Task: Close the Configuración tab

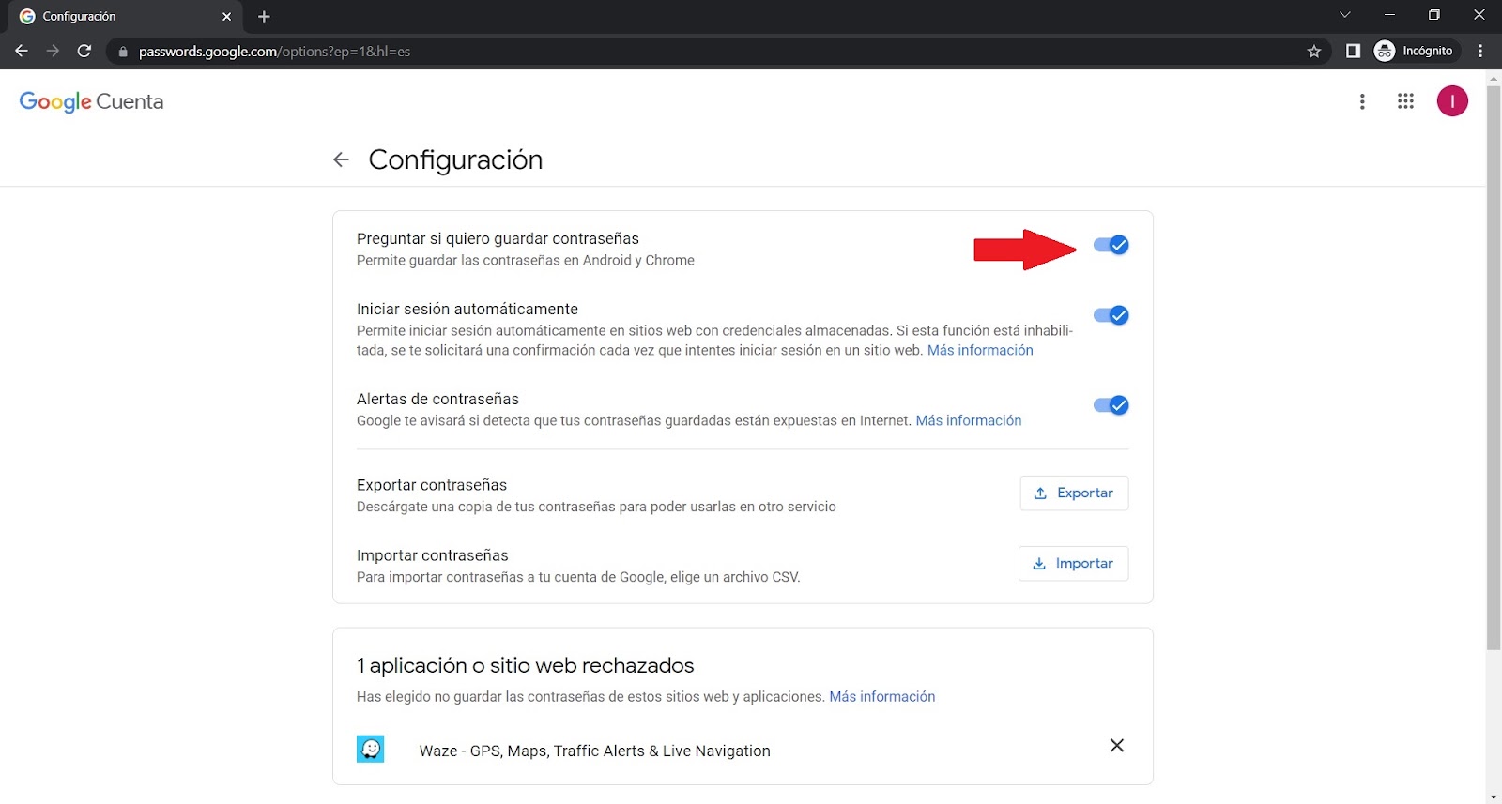Action: pyautogui.click(x=226, y=16)
